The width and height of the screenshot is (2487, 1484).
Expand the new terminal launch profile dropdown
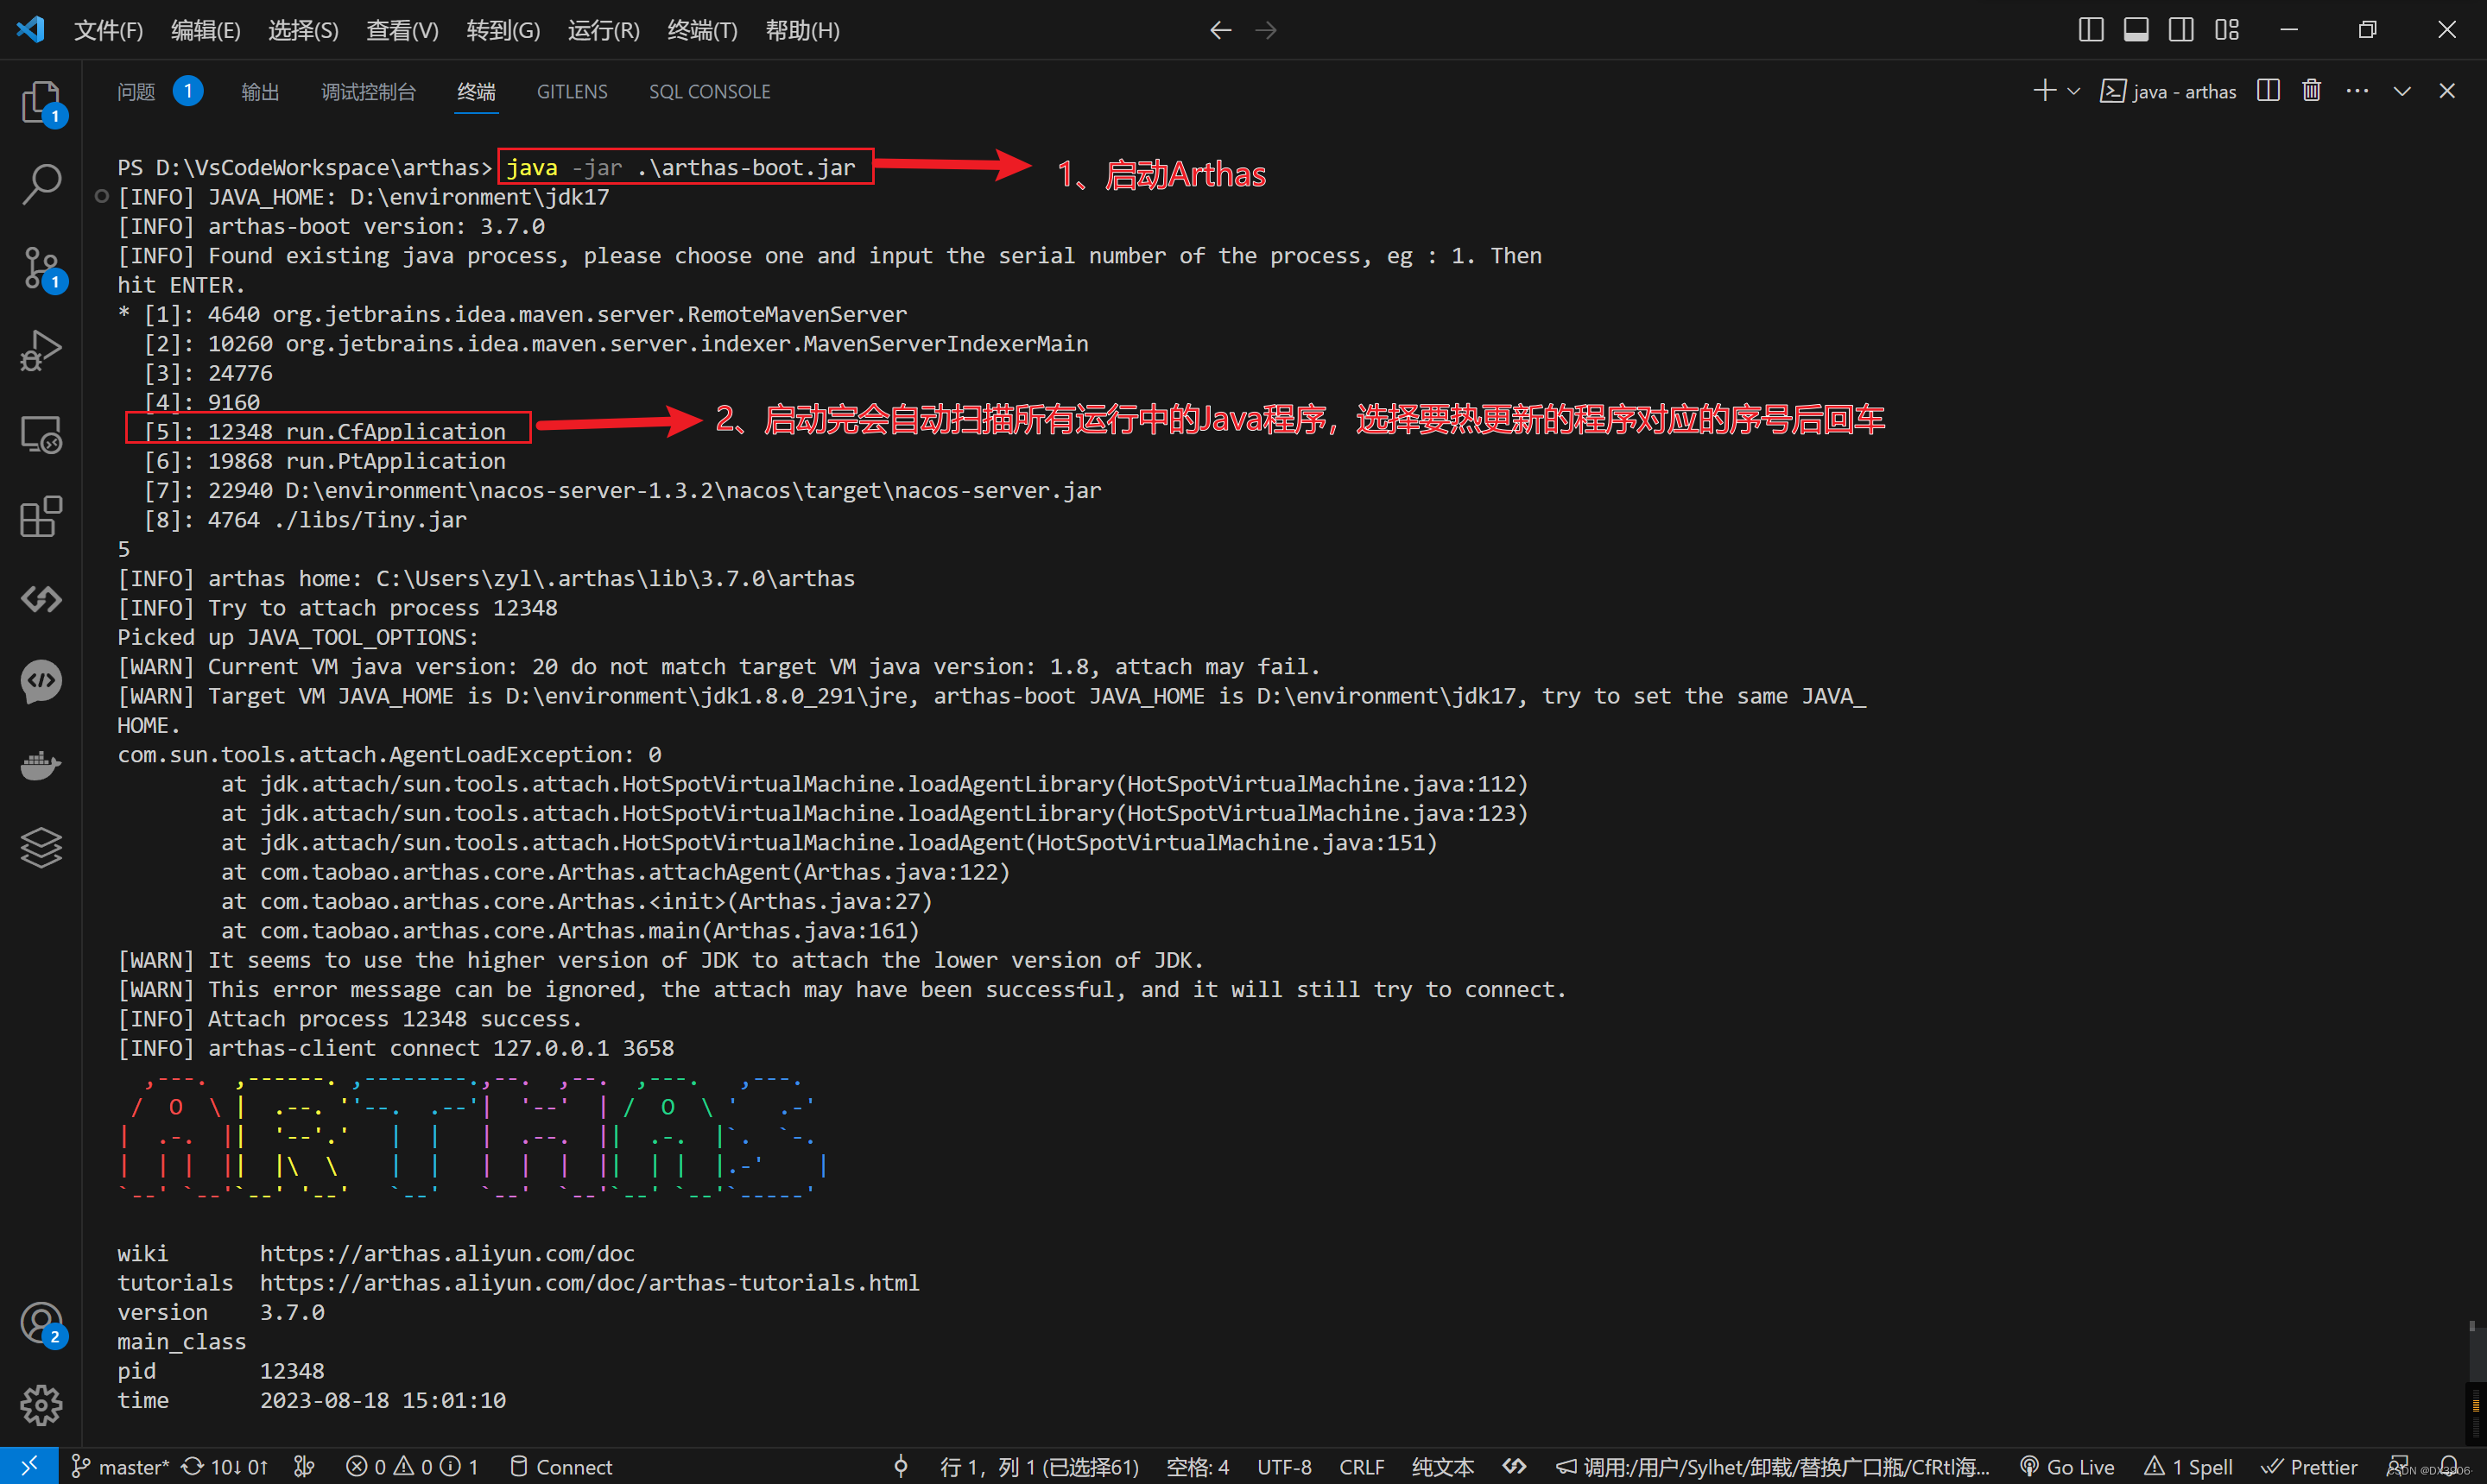pyautogui.click(x=2074, y=91)
